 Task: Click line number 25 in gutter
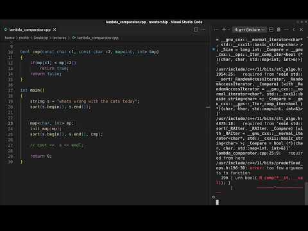coord(10,134)
